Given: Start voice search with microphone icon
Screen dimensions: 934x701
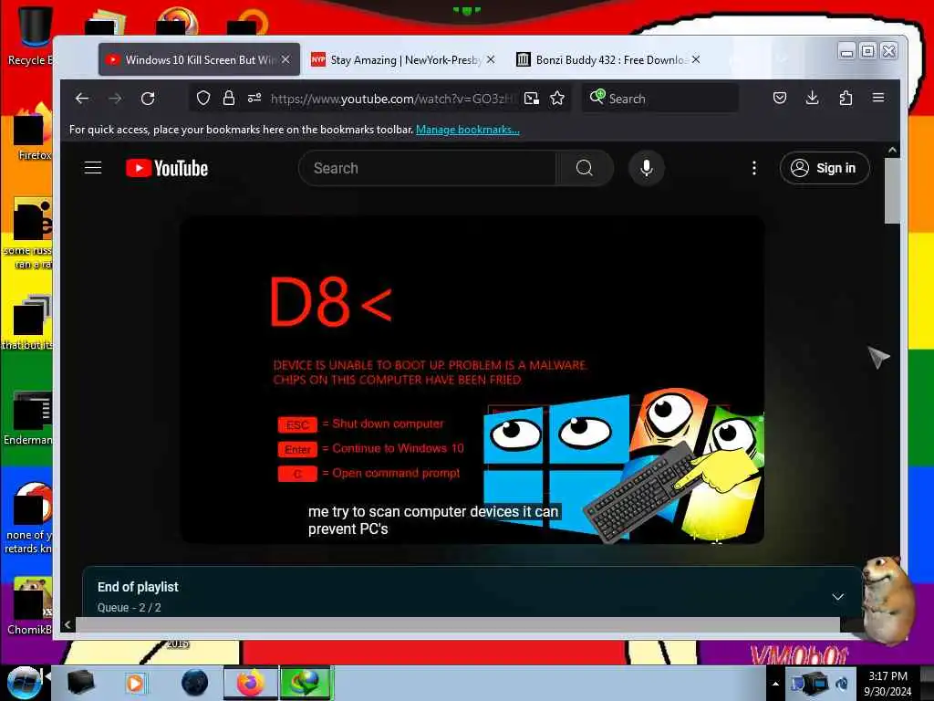Looking at the screenshot, I should pyautogui.click(x=647, y=168).
